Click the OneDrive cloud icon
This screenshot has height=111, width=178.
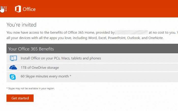(x=13, y=68)
